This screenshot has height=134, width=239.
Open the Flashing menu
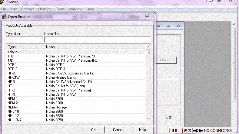45,9
